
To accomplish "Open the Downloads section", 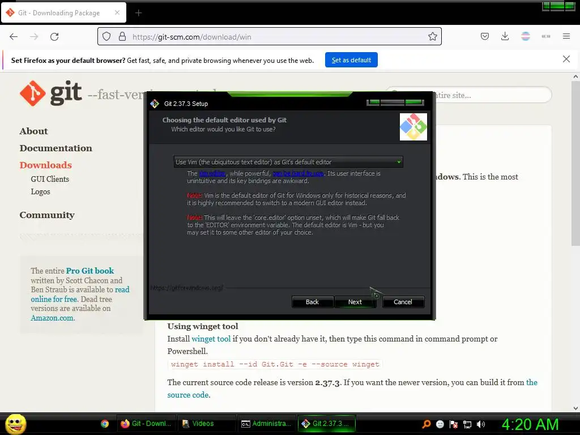I will [x=45, y=165].
